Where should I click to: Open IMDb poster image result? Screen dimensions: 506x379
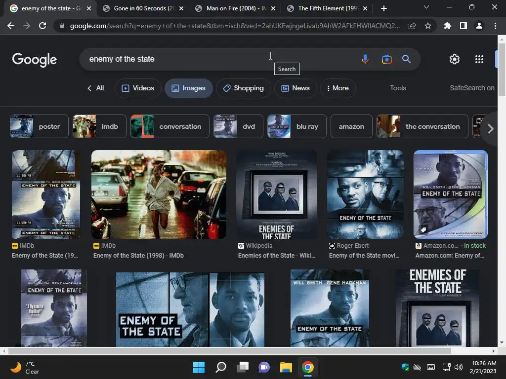[46, 194]
